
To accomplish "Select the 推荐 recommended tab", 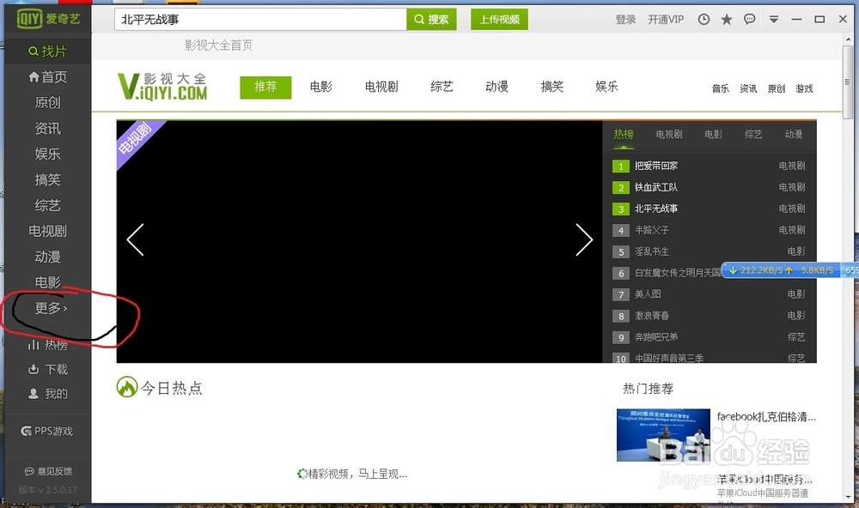I will [265, 87].
